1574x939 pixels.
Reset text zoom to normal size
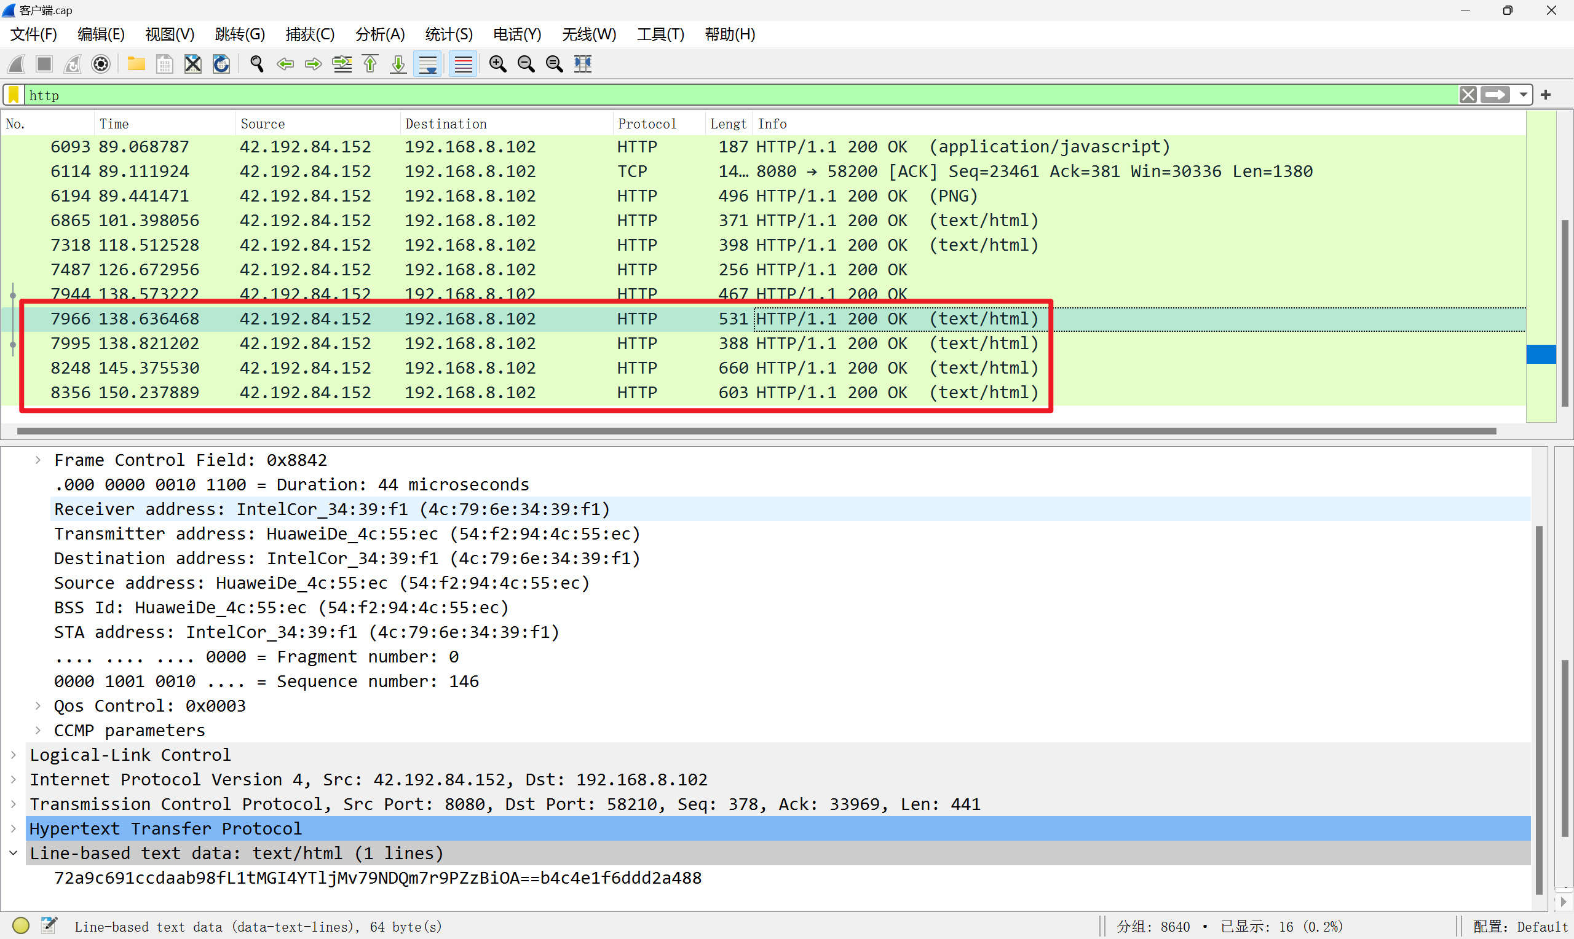pyautogui.click(x=555, y=64)
